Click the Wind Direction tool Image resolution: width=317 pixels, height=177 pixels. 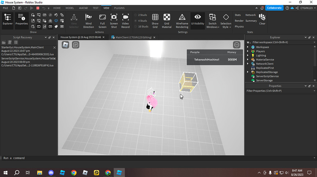89,20
